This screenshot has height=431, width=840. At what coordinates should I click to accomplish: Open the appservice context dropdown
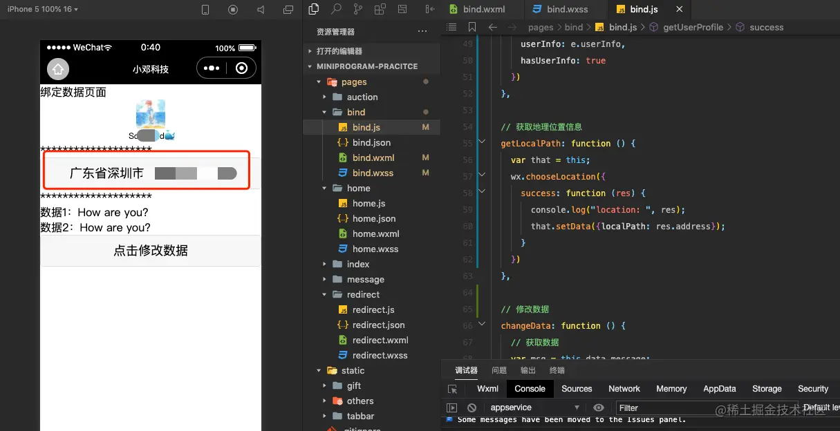point(535,408)
